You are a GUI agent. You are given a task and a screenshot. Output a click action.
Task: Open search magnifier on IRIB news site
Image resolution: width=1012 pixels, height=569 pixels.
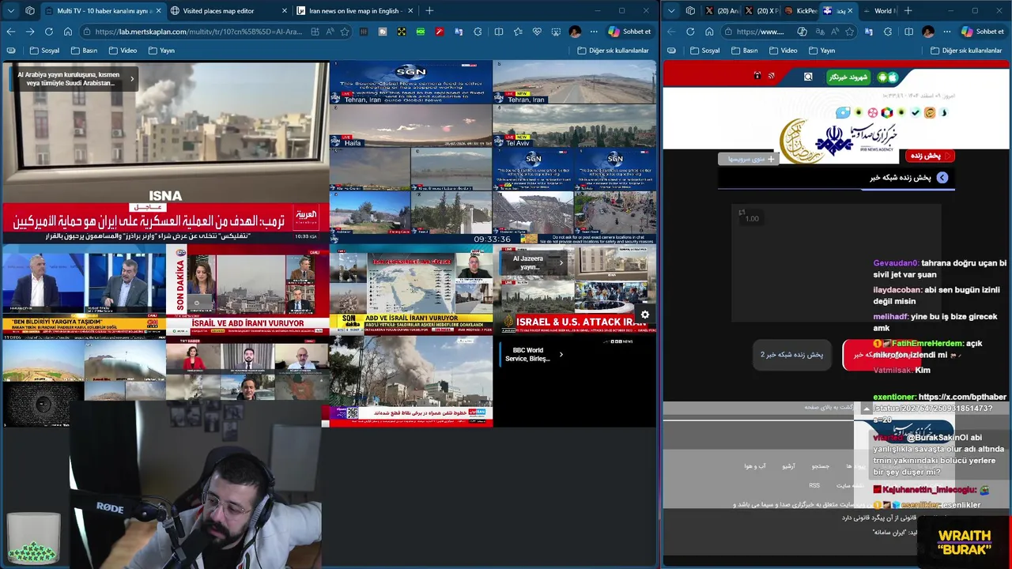click(x=808, y=77)
